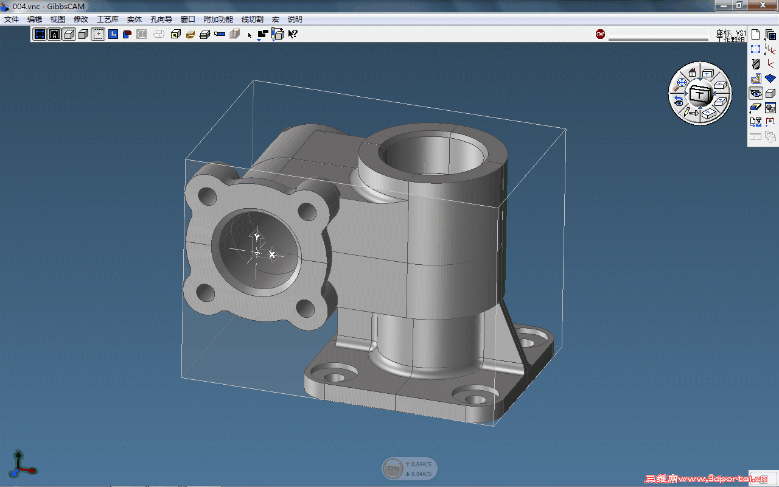
Task: Open the 编辑 menu
Action: click(35, 19)
